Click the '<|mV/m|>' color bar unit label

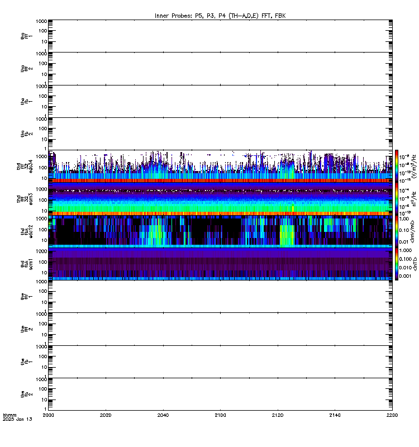[412, 231]
